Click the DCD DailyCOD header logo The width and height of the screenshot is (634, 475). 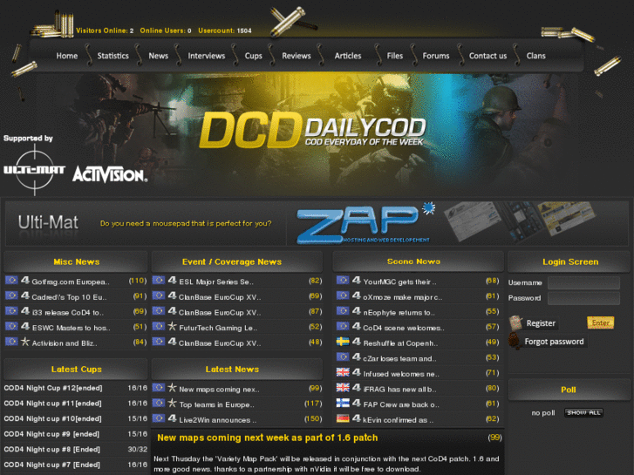[x=312, y=129]
